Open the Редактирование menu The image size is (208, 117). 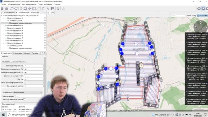14,4
